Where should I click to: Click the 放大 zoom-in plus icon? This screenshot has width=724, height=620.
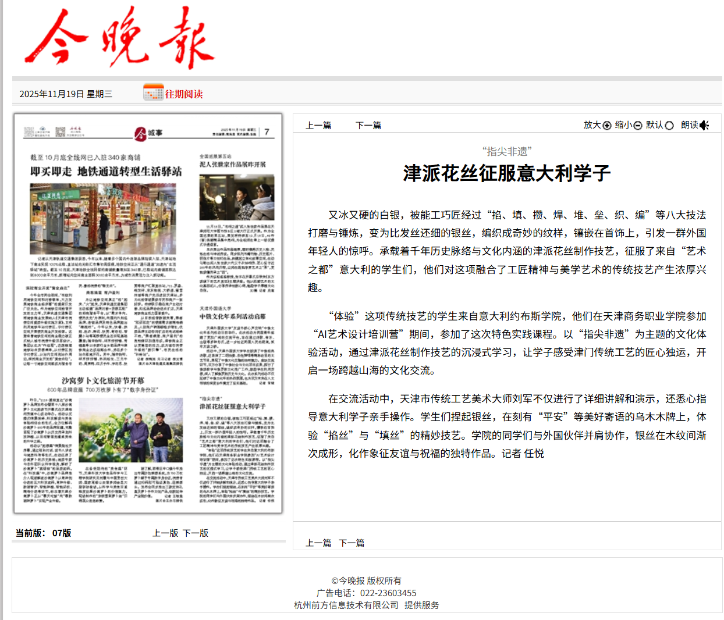[607, 126]
